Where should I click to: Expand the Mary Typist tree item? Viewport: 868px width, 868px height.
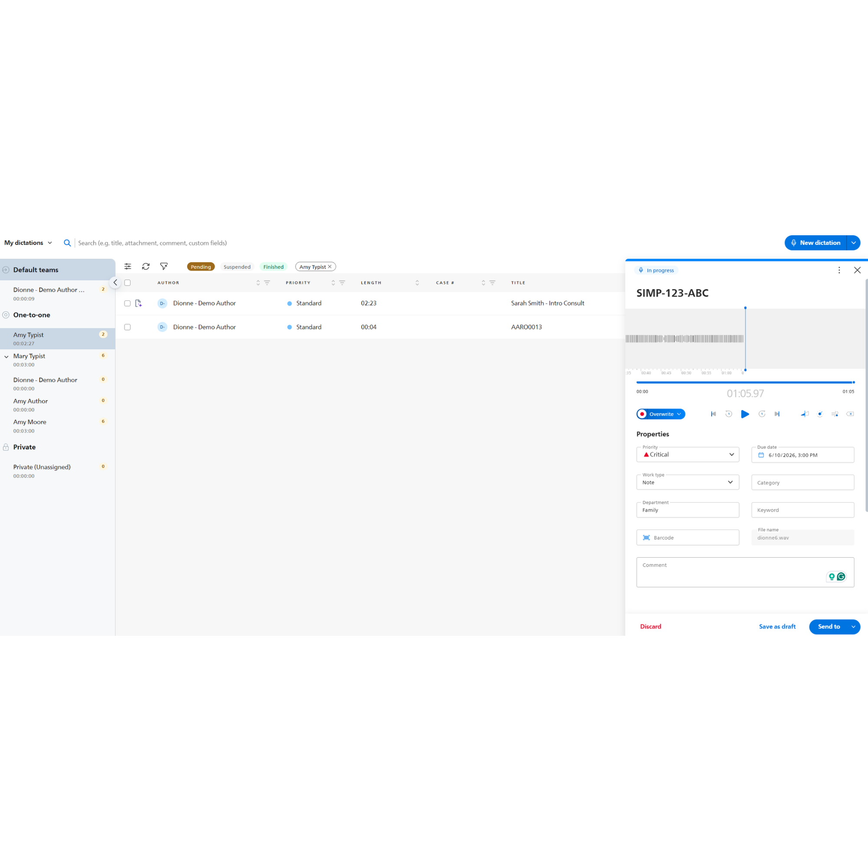[x=6, y=357]
